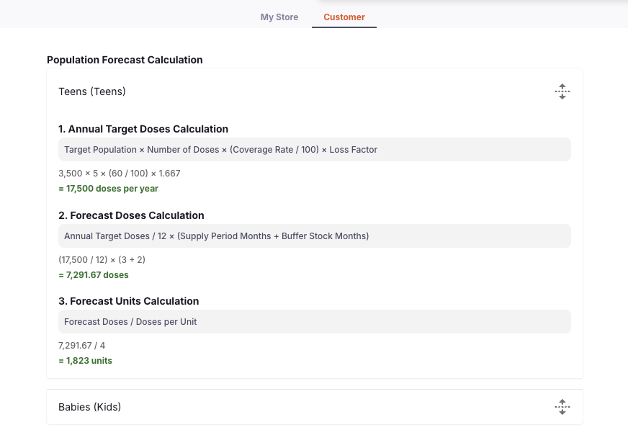628x448 pixels.
Task: Switch to the My Store tab
Action: (279, 17)
